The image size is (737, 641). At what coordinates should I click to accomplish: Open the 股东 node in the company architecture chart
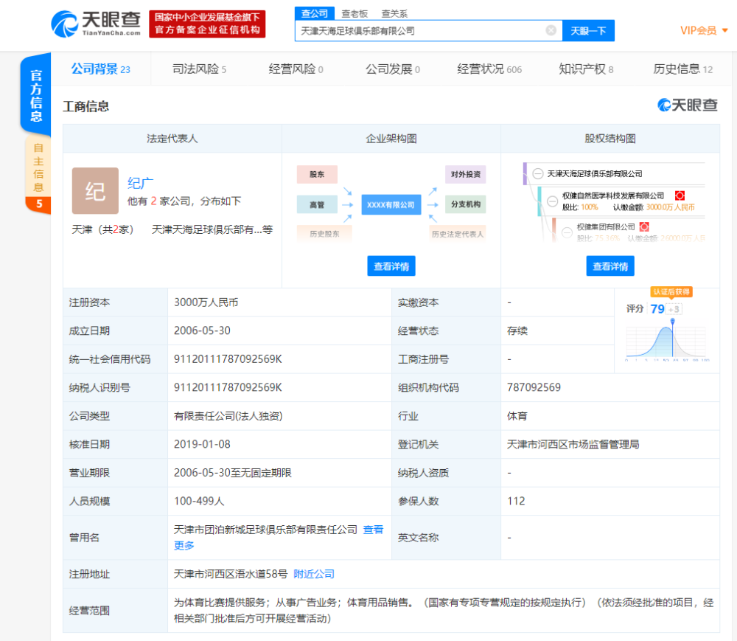317,174
